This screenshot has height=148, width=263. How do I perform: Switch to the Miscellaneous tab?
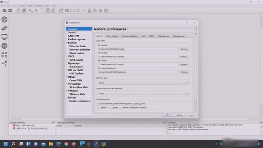point(179,36)
